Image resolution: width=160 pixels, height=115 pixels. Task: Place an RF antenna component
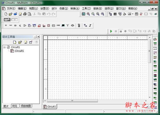tap(68, 25)
